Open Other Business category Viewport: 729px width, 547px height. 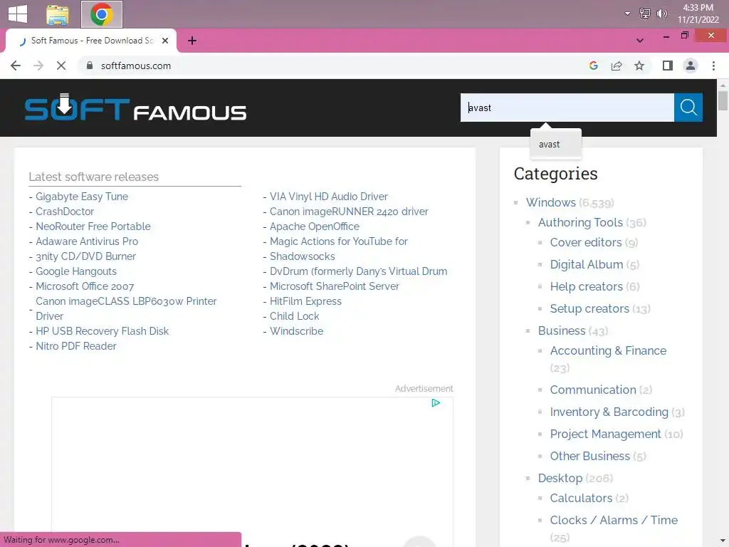(590, 457)
